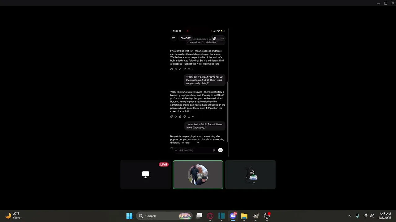Open File Explorer from the taskbar
The width and height of the screenshot is (396, 222).
(244, 216)
